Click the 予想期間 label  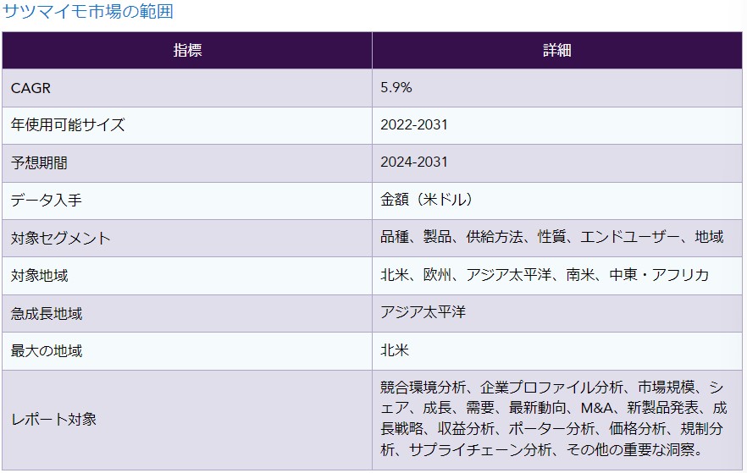point(39,162)
